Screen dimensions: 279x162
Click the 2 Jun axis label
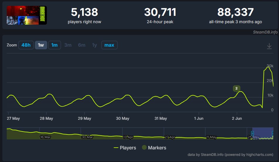pos(237,118)
